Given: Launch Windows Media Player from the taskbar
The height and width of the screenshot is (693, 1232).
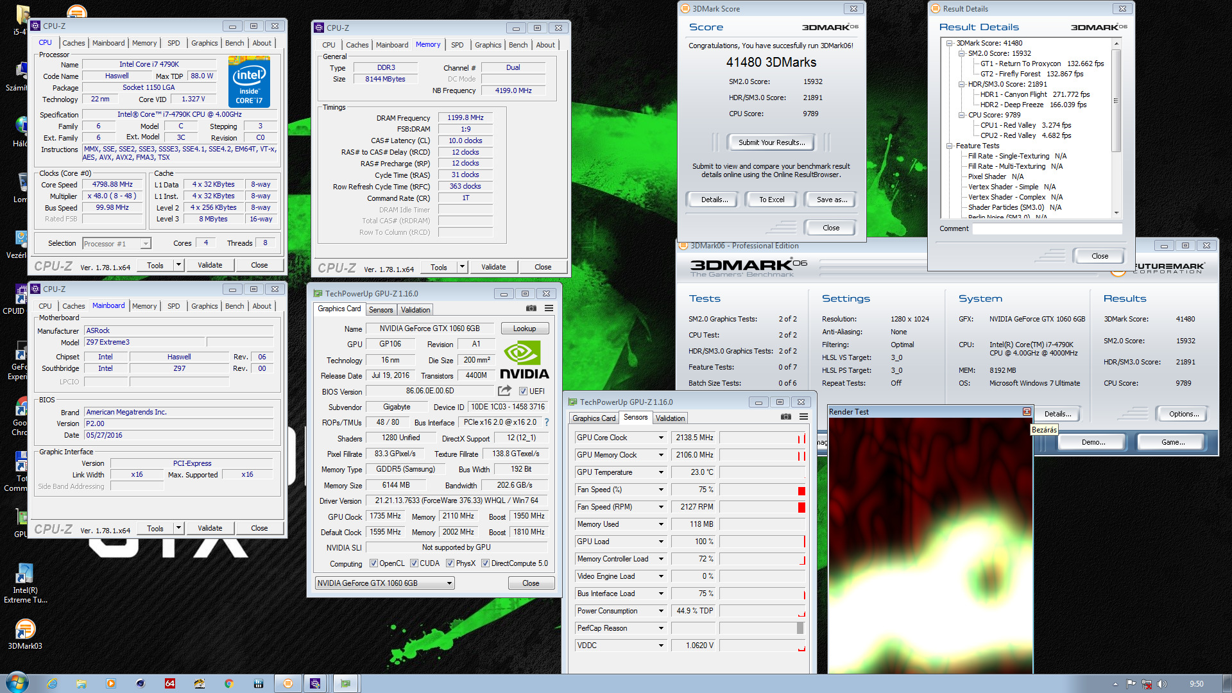Looking at the screenshot, I should click(111, 683).
